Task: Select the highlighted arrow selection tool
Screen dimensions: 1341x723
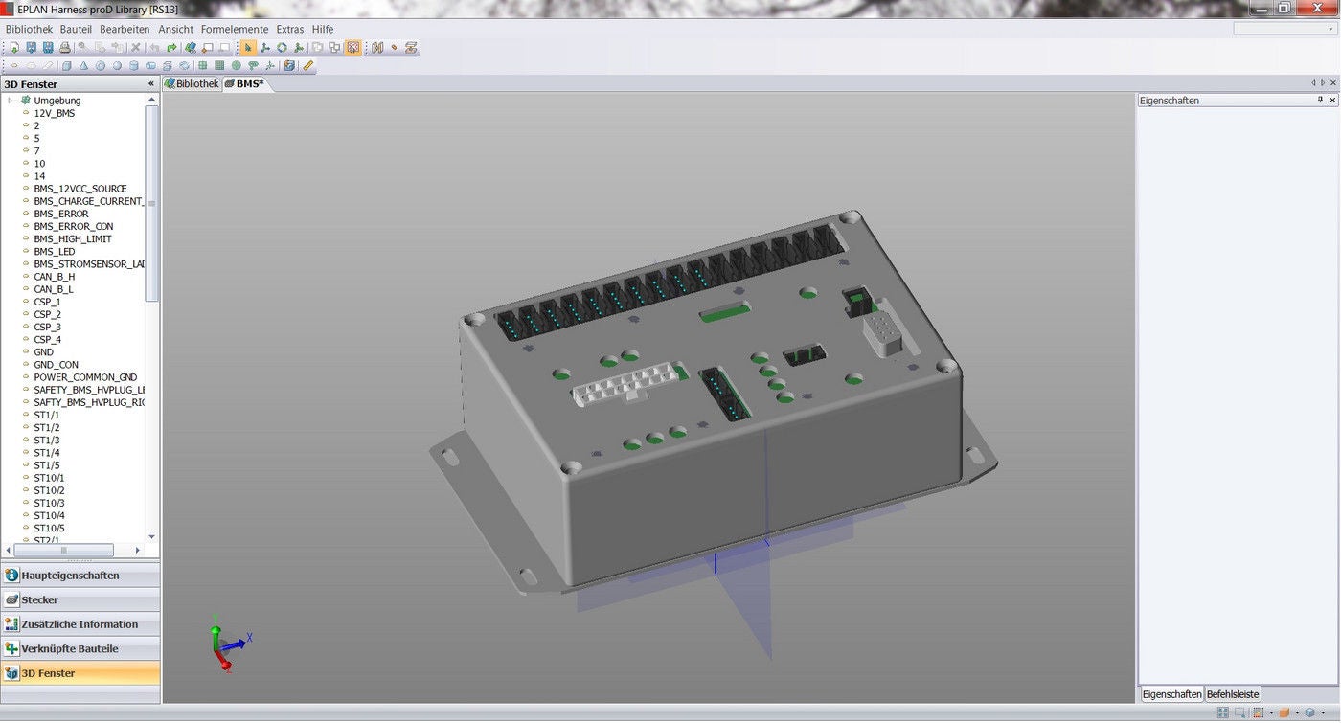Action: (x=247, y=47)
